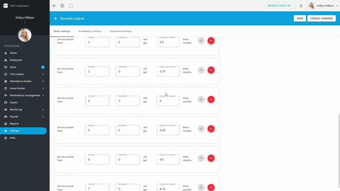Add a row after the 6-year service period
The image size is (340, 191).
pyautogui.click(x=201, y=158)
